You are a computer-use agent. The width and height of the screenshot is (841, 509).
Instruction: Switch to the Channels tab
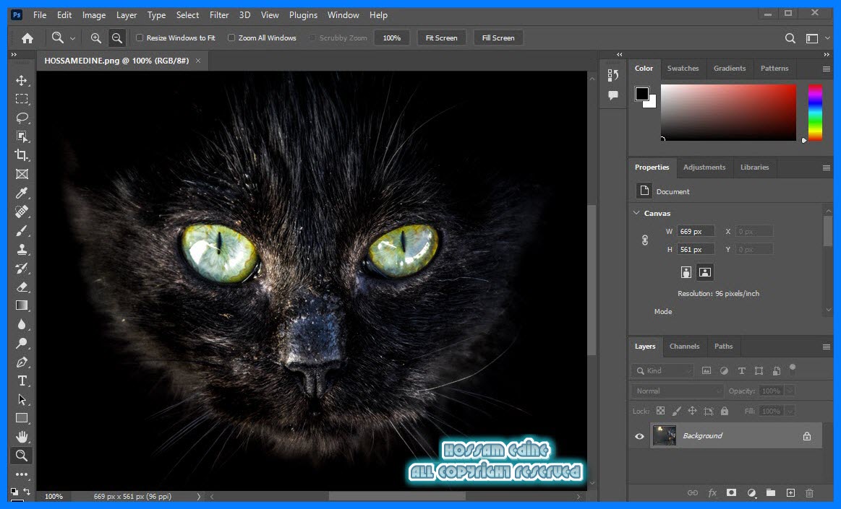click(x=684, y=347)
